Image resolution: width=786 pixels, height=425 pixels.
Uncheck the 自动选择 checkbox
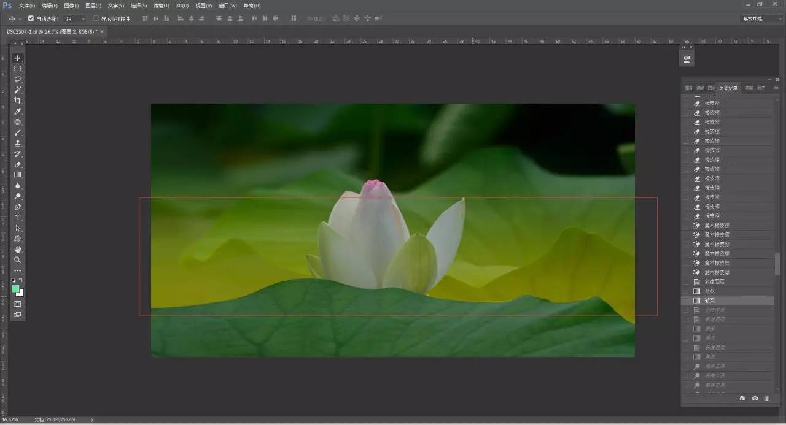tap(31, 18)
